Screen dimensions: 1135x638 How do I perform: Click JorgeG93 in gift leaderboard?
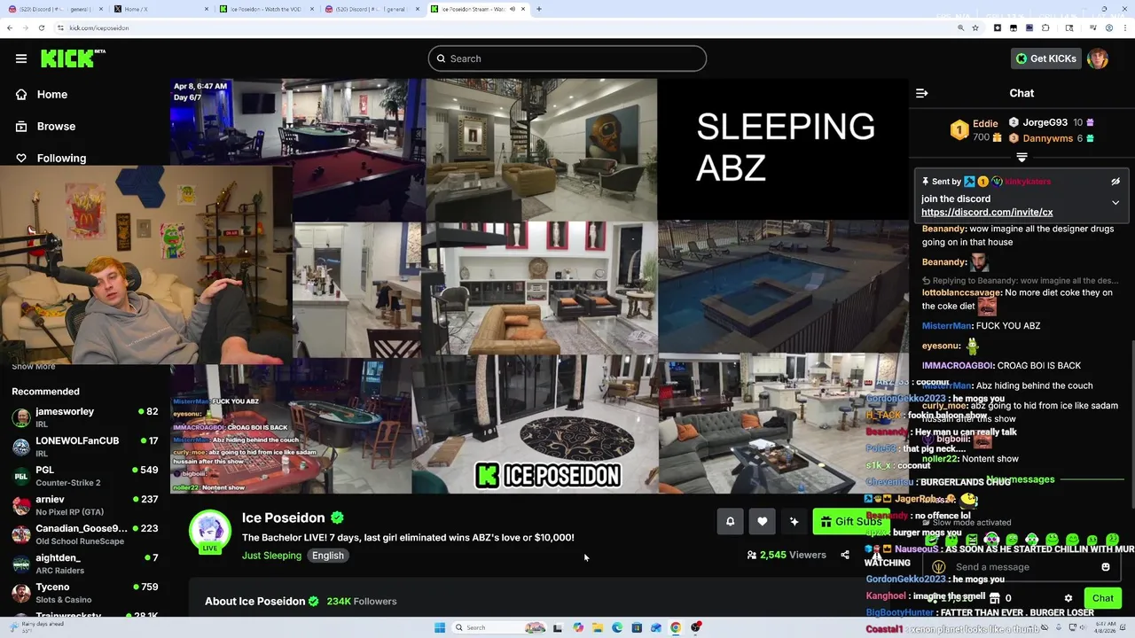click(x=1045, y=122)
